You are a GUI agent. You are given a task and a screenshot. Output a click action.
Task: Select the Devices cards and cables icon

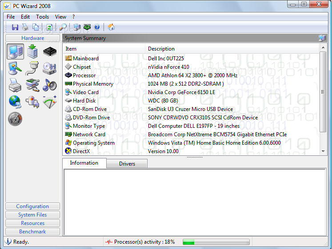[x=32, y=85]
